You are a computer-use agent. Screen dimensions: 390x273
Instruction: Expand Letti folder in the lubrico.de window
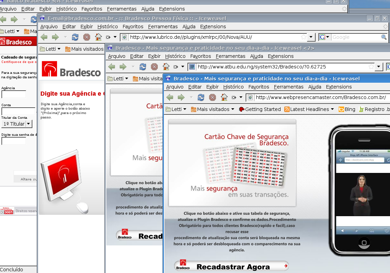tap(50, 49)
